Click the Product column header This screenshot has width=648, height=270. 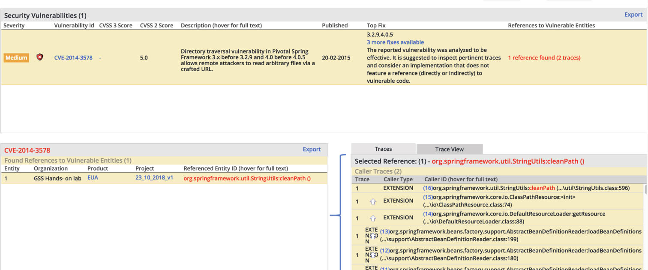[x=98, y=168]
